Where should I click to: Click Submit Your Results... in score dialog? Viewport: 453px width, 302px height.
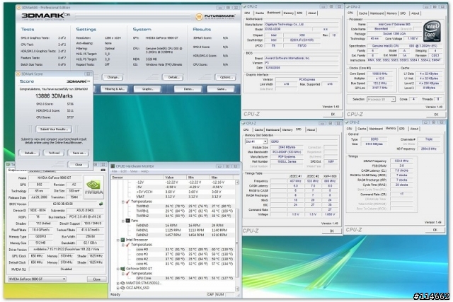click(54, 129)
